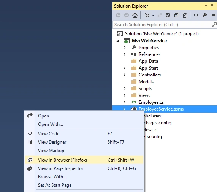Expand the References node
The width and height of the screenshot is (217, 192).
[x=124, y=54]
